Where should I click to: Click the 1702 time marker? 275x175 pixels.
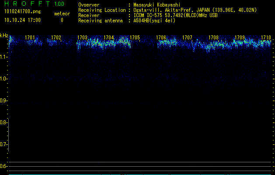click(56, 38)
